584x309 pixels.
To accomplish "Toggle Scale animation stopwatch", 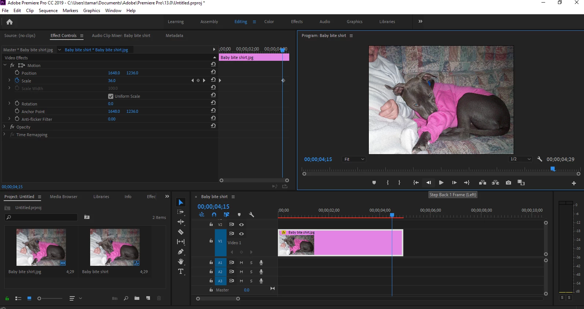I will click(17, 80).
